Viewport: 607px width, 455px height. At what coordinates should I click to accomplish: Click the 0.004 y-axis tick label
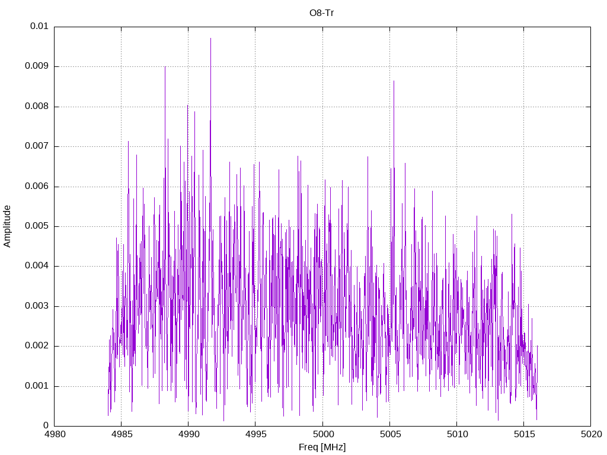[x=37, y=266]
